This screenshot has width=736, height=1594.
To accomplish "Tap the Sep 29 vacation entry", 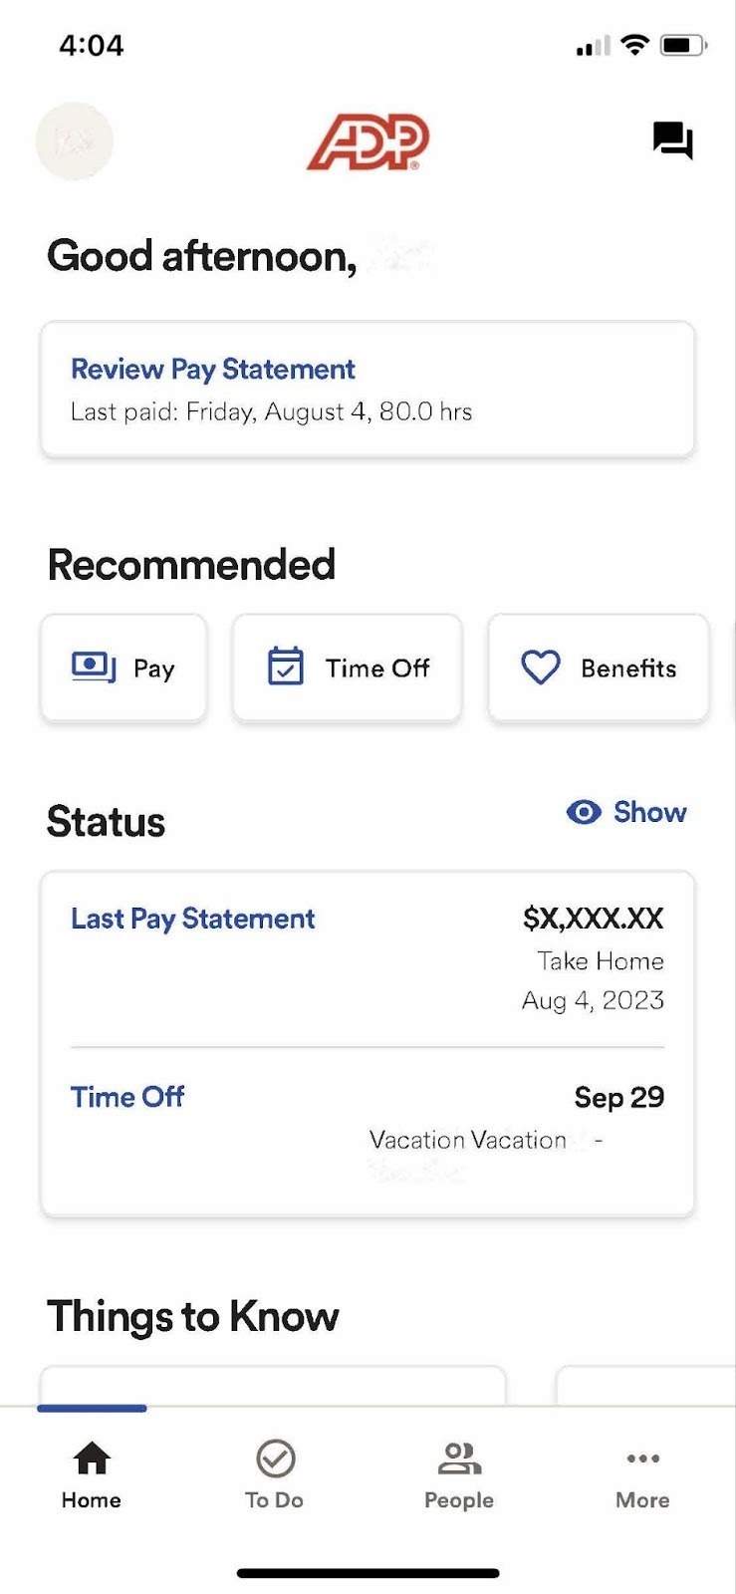I will (x=618, y=1097).
